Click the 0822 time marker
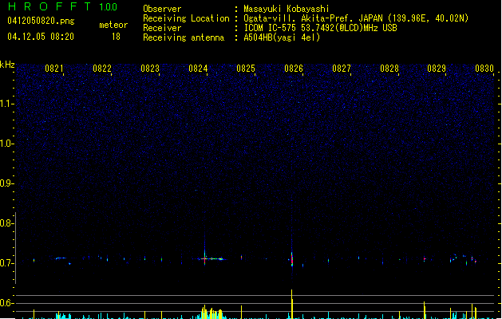 (x=102, y=69)
